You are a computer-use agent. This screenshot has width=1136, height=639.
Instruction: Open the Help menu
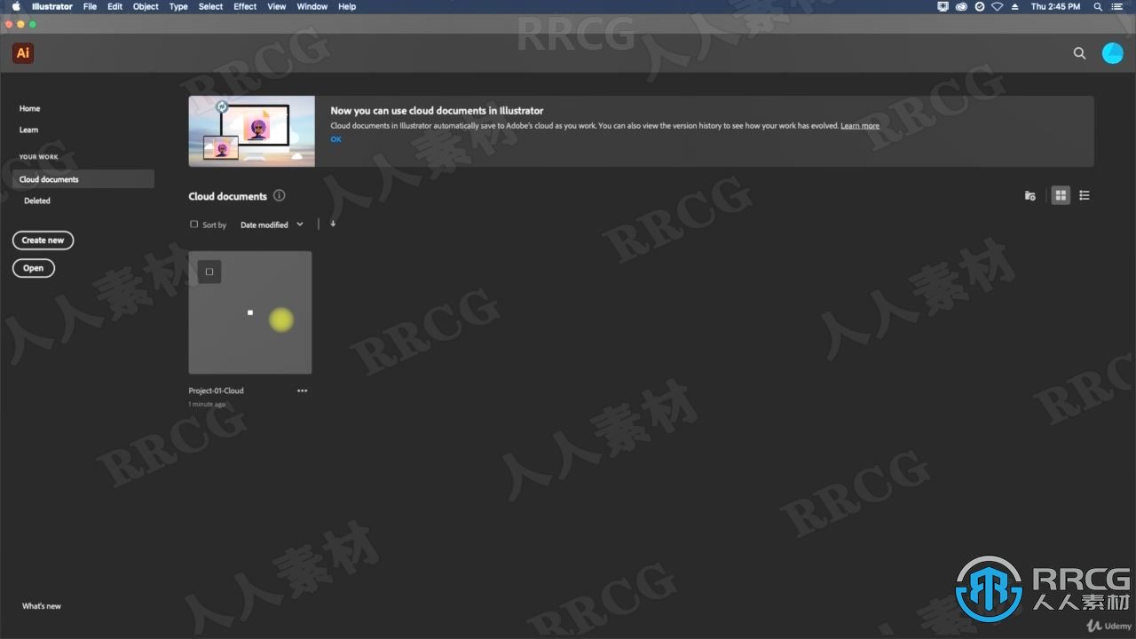pyautogui.click(x=347, y=6)
